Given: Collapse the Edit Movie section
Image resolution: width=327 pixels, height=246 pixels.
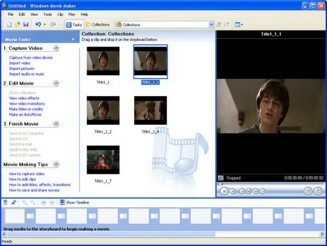Looking at the screenshot, I should pyautogui.click(x=56, y=83).
